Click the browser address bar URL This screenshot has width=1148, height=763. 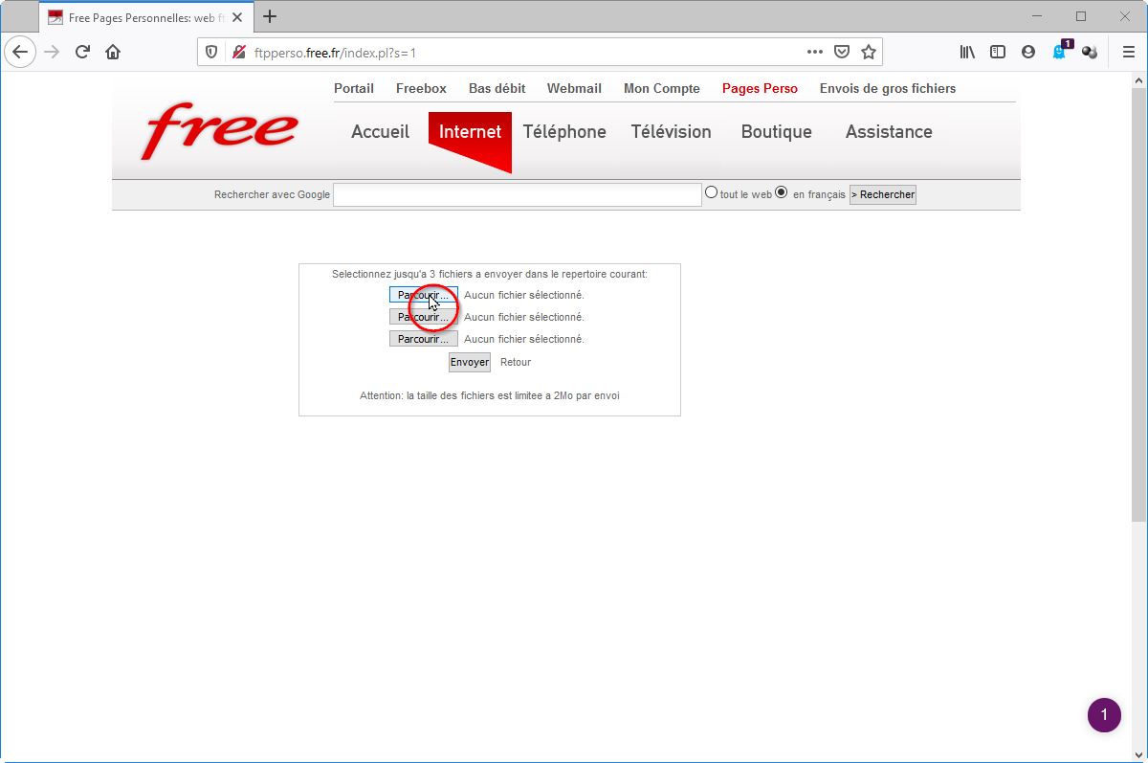[335, 53]
